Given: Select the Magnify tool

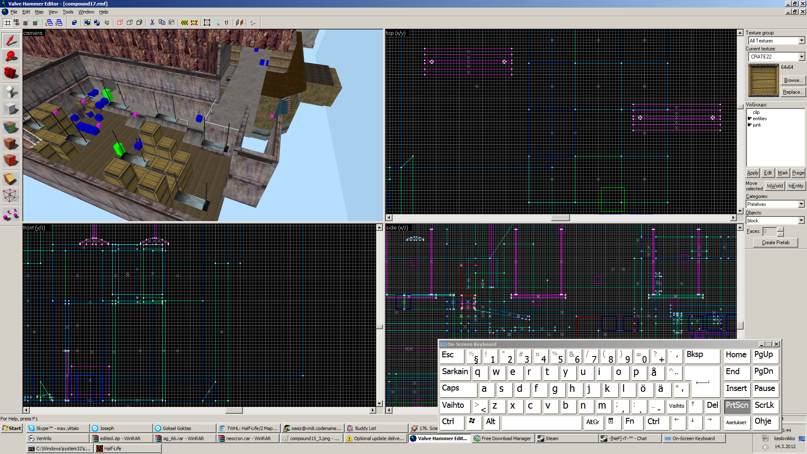Looking at the screenshot, I should [11, 56].
